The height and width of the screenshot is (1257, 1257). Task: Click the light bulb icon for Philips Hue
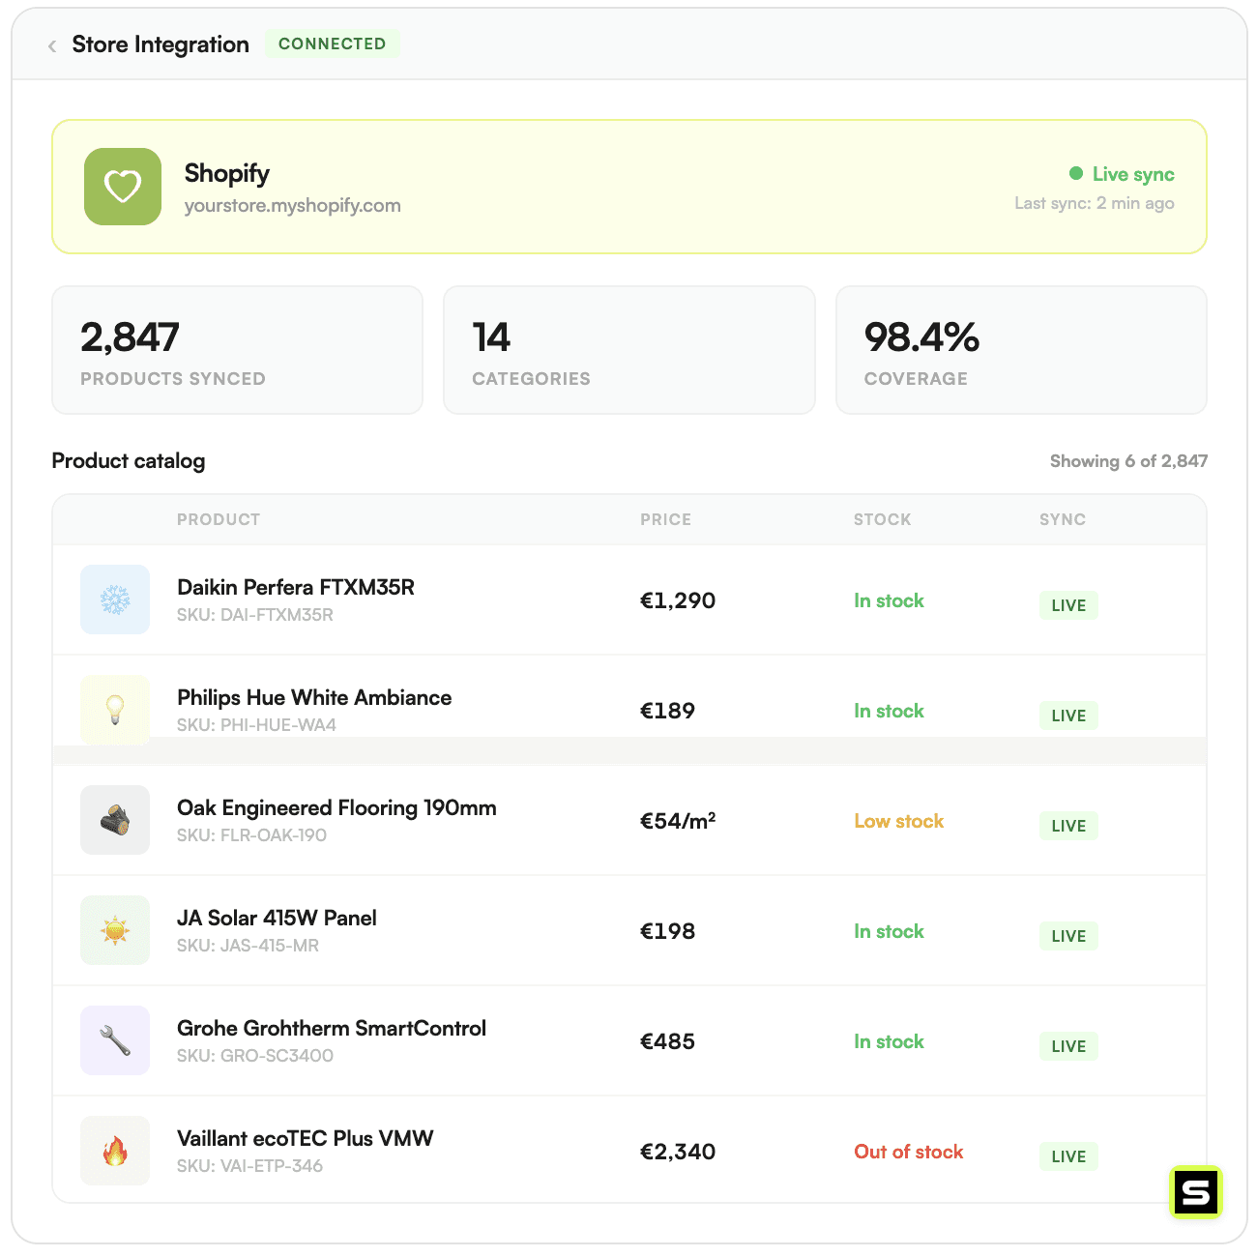click(115, 710)
